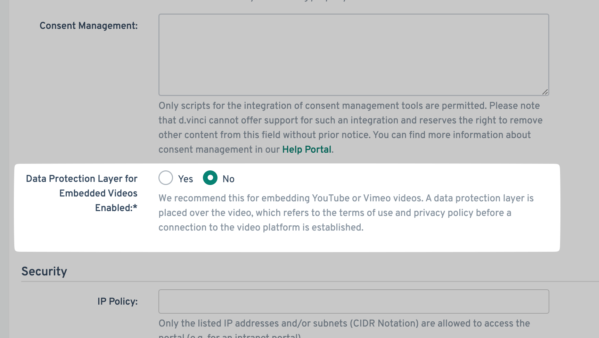Click the required asterisk after "Enabled:"
This screenshot has height=338, width=599.
(x=135, y=207)
